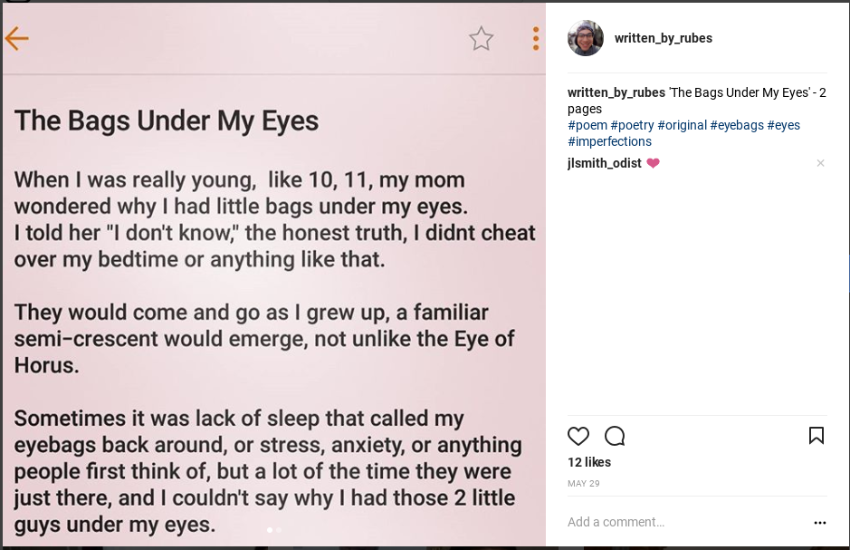This screenshot has height=550, width=850.
Task: Open the #poetry hashtag
Action: [632, 125]
